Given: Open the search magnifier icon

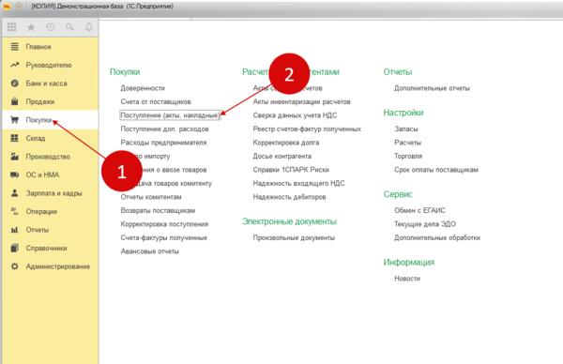Looking at the screenshot, I should point(69,27).
